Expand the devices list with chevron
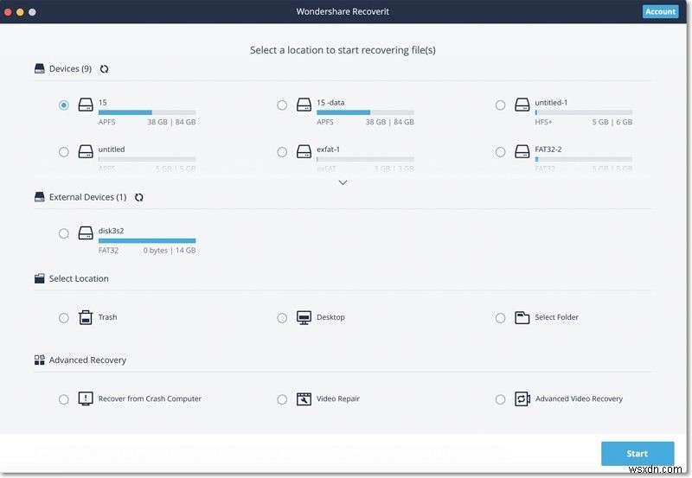The height and width of the screenshot is (478, 692). (343, 182)
